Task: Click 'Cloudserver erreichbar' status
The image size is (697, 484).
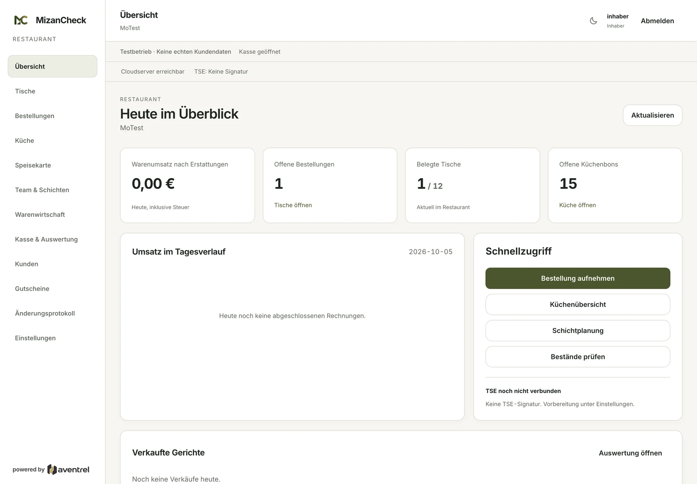Action: [153, 72]
